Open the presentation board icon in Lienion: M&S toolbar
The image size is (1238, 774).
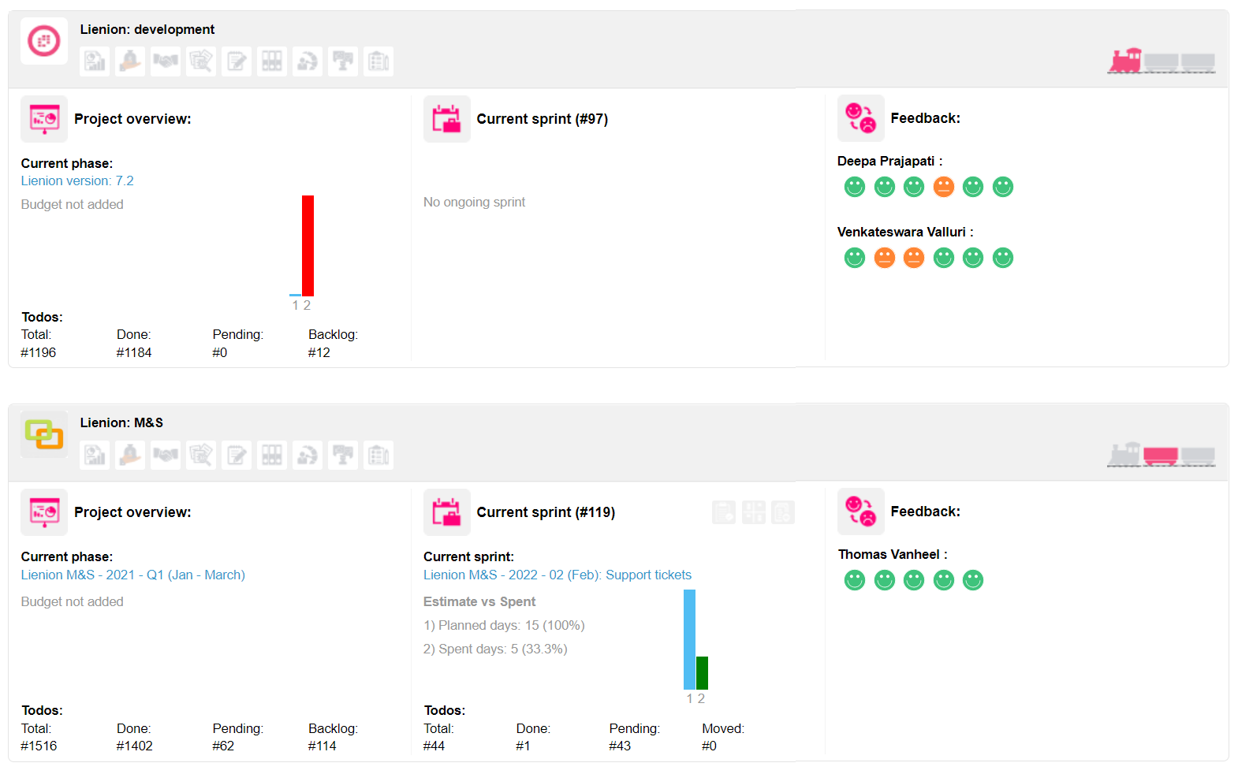(343, 455)
